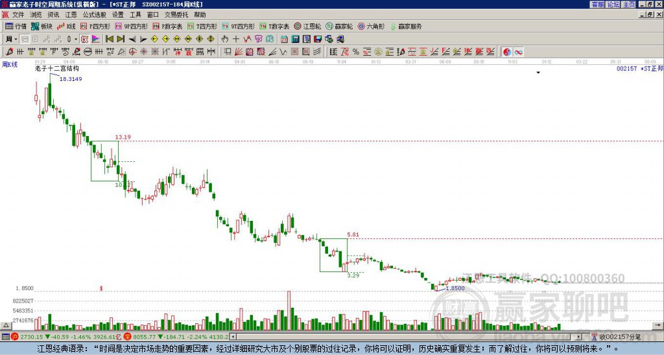Click the triangle ruler icon
This screenshot has height=355, width=664.
(121, 52)
